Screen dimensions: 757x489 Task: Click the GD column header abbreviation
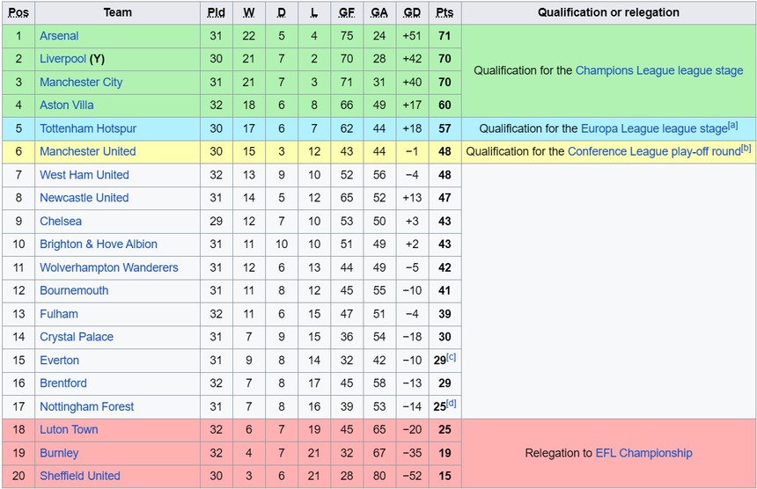411,12
